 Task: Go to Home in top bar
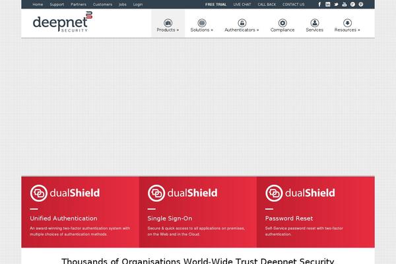(38, 5)
